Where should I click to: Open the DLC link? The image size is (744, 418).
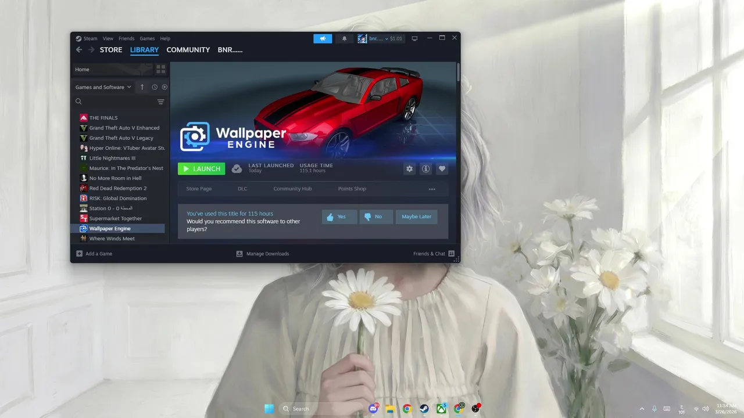pyautogui.click(x=242, y=189)
